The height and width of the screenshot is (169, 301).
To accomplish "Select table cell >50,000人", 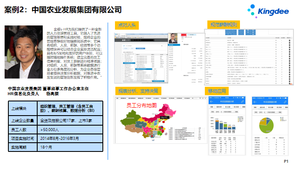I will click(x=70, y=130).
